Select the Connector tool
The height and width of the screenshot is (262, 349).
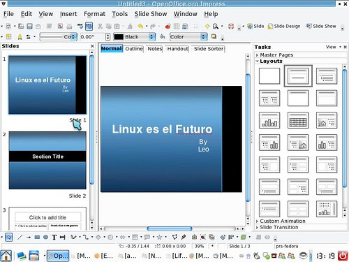pyautogui.click(x=86, y=238)
